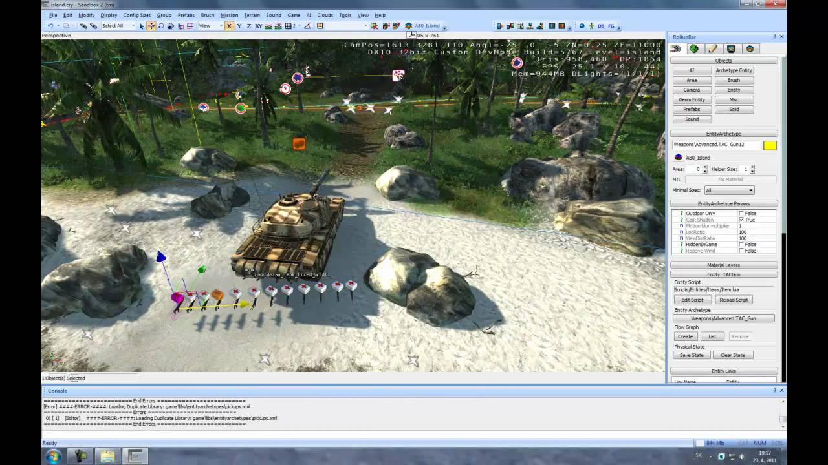Open RollupBar Modeling pencil tab
This screenshot has height=465, width=828.
coord(713,48)
